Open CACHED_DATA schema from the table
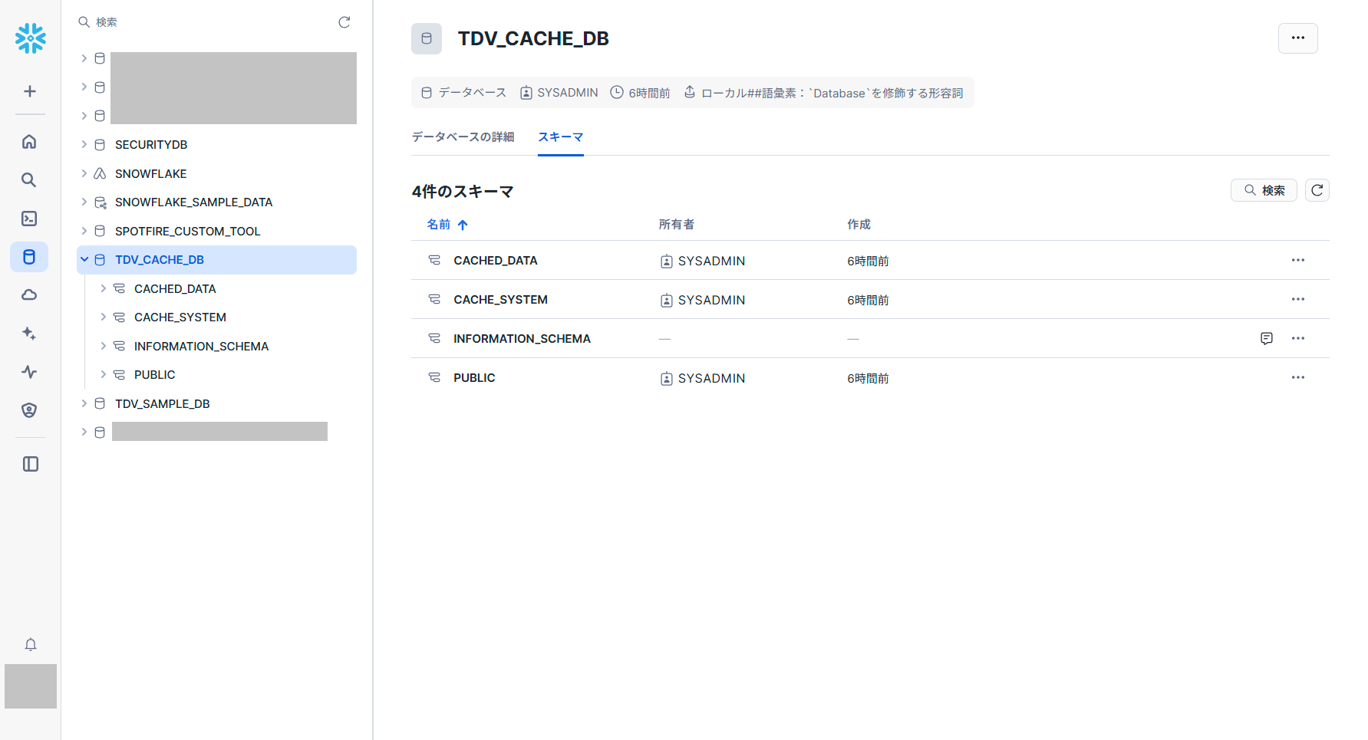 496,261
